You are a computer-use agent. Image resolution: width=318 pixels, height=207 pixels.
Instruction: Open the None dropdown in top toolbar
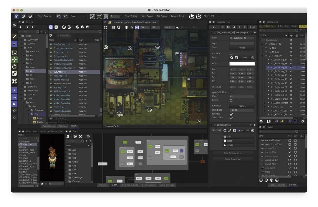[77, 16]
